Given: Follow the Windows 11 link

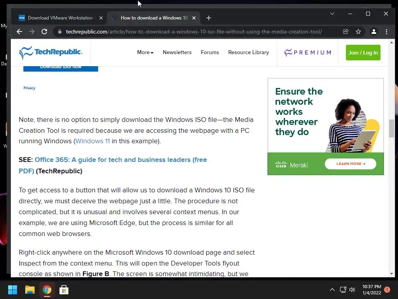Looking at the screenshot, I should [x=93, y=141].
